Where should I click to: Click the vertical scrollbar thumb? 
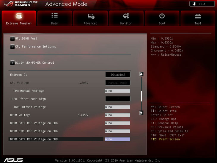click(141, 96)
